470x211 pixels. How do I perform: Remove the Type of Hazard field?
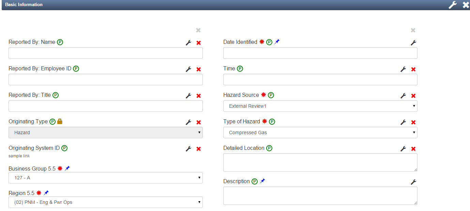click(413, 122)
